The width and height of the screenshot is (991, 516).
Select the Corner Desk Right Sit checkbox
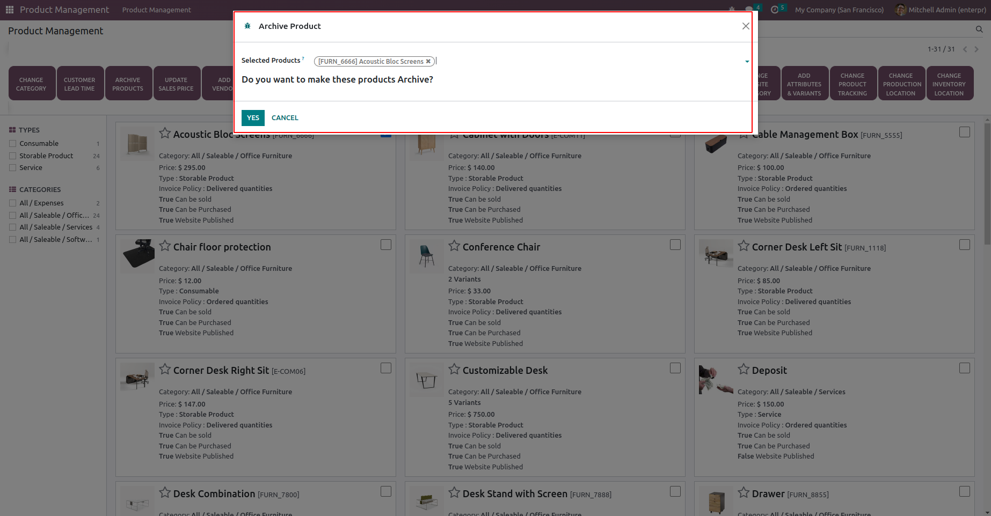click(x=386, y=368)
